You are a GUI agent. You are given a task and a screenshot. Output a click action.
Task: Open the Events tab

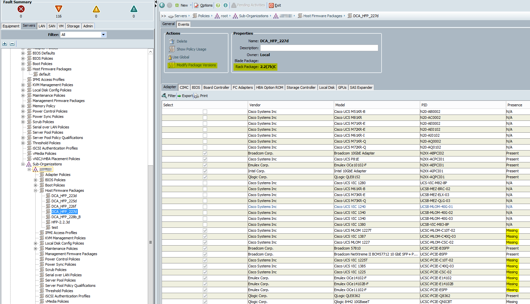click(184, 24)
